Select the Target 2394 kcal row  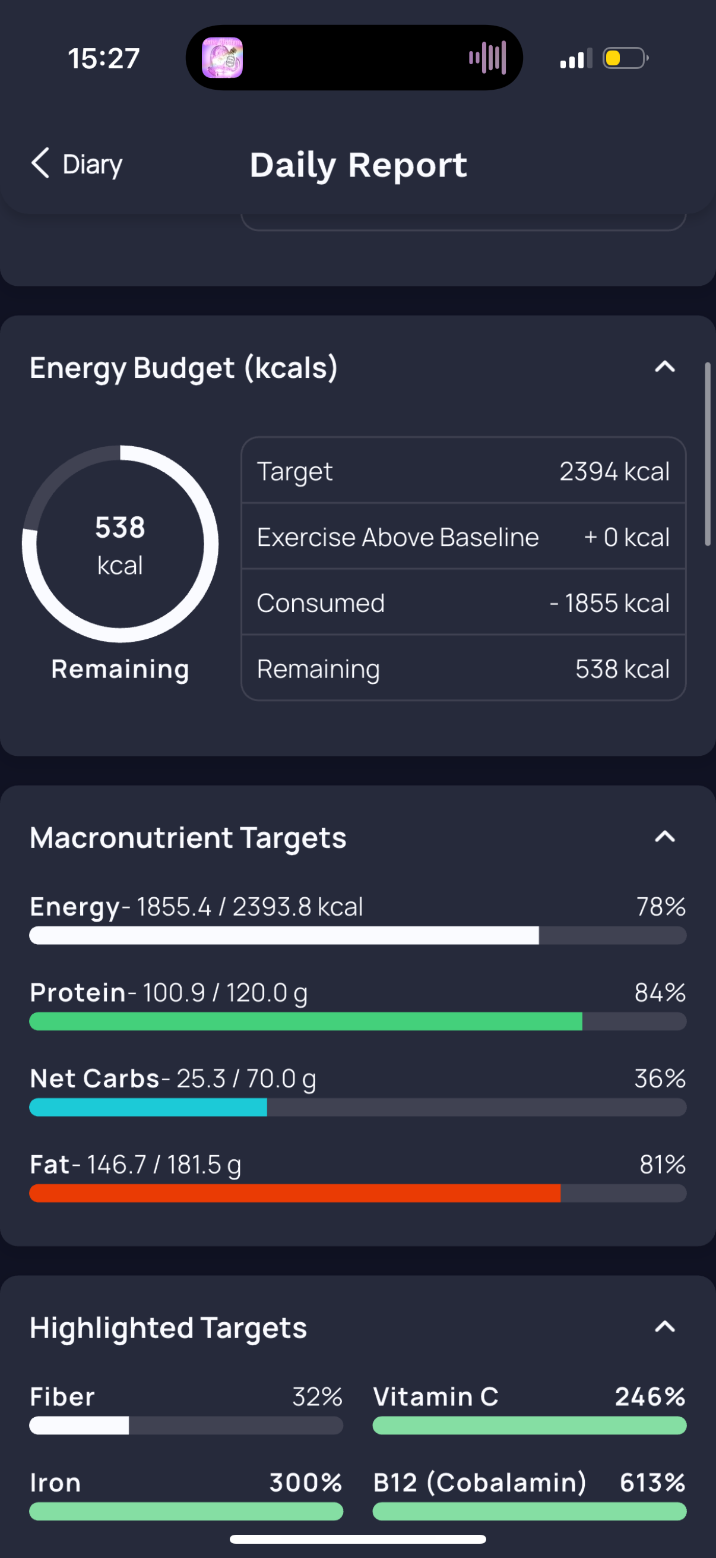click(464, 471)
